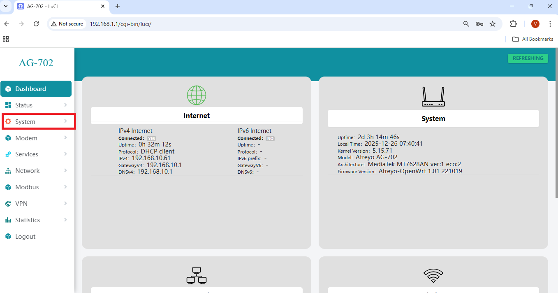Open a new tab with plus button
The height and width of the screenshot is (293, 558).
[118, 6]
